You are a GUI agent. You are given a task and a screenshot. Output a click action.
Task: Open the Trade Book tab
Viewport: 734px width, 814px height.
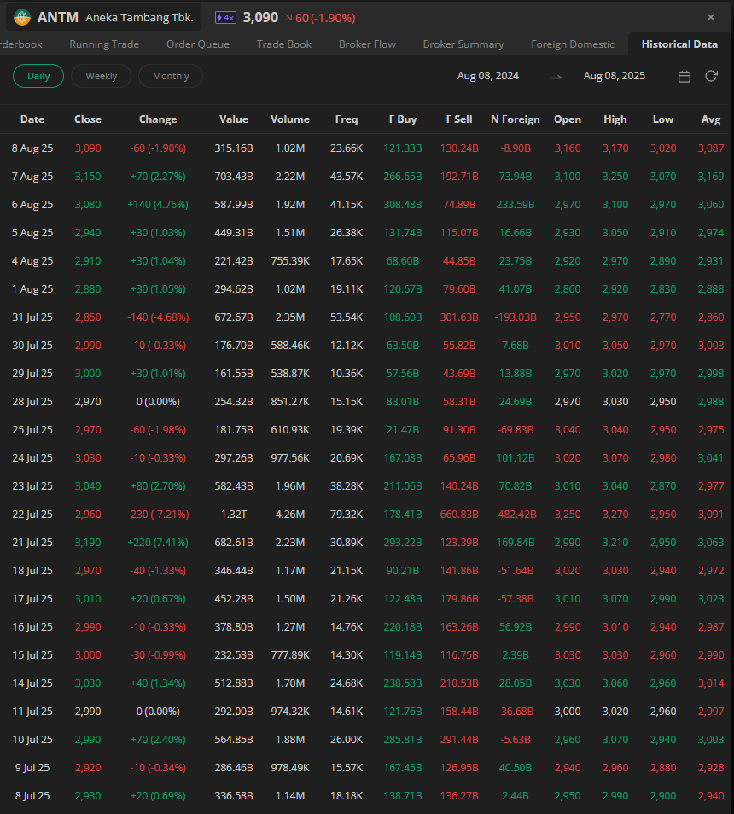pyautogui.click(x=284, y=44)
